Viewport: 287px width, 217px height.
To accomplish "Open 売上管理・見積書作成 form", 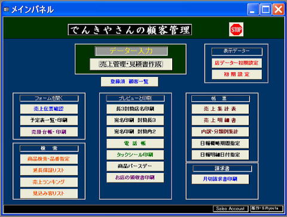I will click(131, 64).
